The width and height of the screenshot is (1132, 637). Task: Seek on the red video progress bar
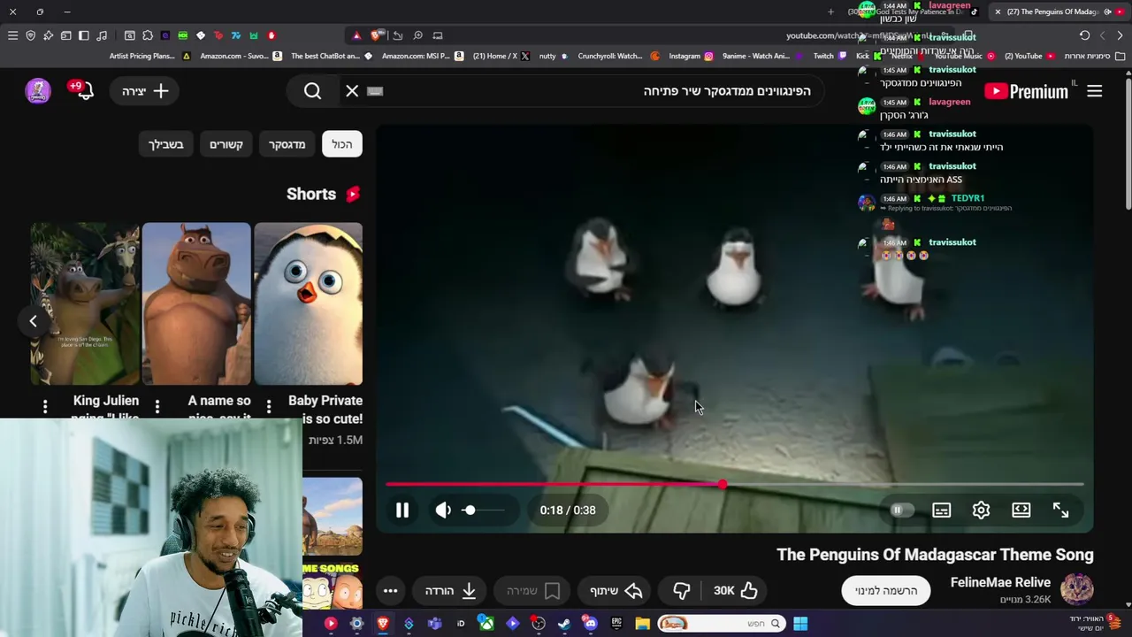734,485
